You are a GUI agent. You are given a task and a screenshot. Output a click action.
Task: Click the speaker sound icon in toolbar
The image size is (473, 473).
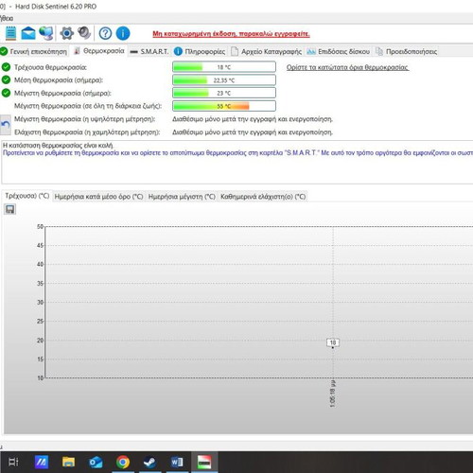(84, 33)
